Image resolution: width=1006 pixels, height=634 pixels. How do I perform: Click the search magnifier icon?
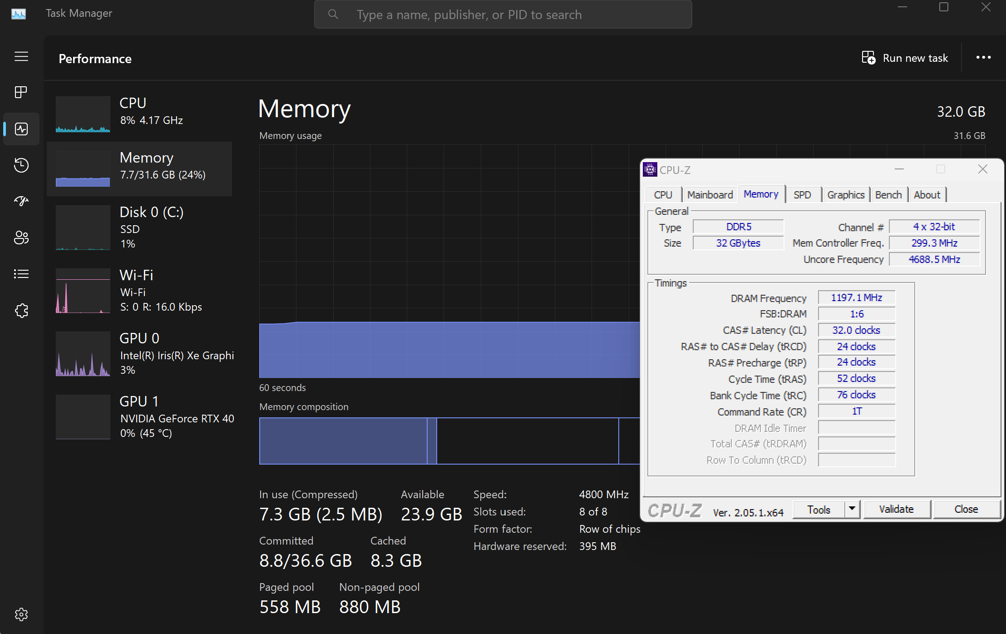(x=333, y=15)
